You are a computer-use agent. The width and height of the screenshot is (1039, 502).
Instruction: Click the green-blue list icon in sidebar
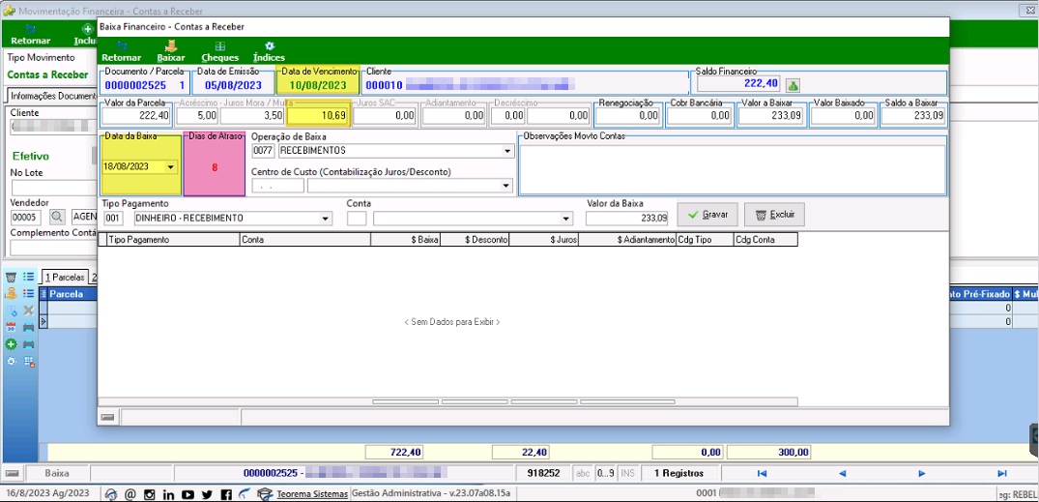coord(28,277)
